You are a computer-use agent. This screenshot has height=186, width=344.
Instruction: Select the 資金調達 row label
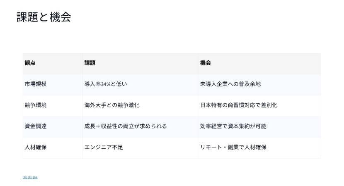pos(36,126)
